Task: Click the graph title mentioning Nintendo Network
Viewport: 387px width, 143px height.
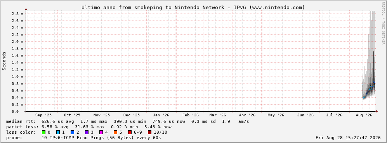Action: coord(193,8)
